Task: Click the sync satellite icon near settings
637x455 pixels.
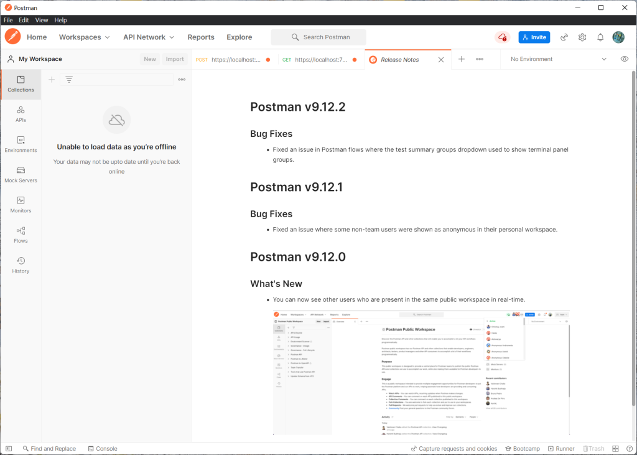Action: 564,37
